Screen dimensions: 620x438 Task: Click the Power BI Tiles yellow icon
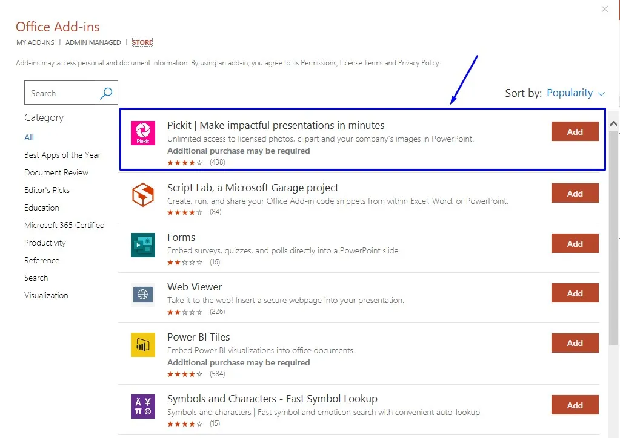143,344
